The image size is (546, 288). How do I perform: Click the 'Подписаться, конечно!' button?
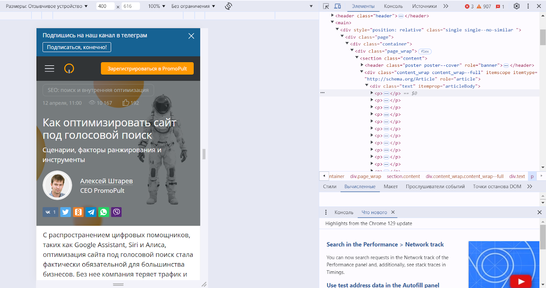click(x=77, y=47)
